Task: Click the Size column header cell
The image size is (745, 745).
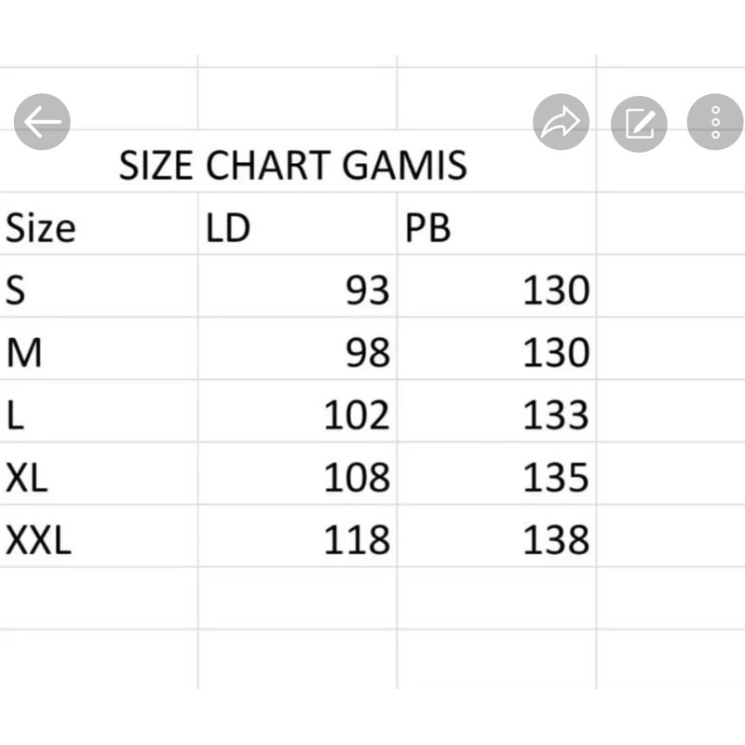Action: pos(41,228)
